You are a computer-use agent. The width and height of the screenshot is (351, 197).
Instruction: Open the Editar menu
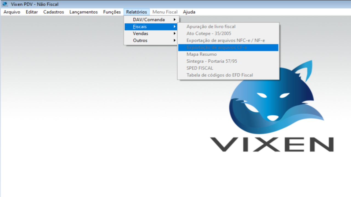pyautogui.click(x=32, y=12)
